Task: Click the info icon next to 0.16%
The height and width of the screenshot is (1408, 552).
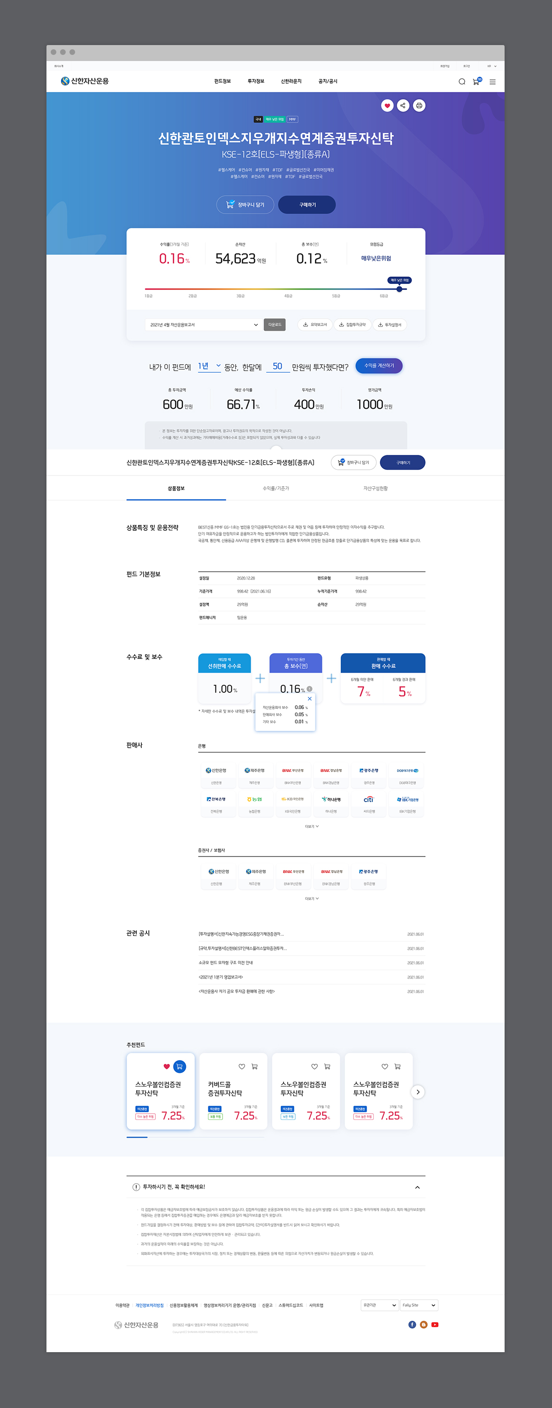Action: (x=309, y=689)
